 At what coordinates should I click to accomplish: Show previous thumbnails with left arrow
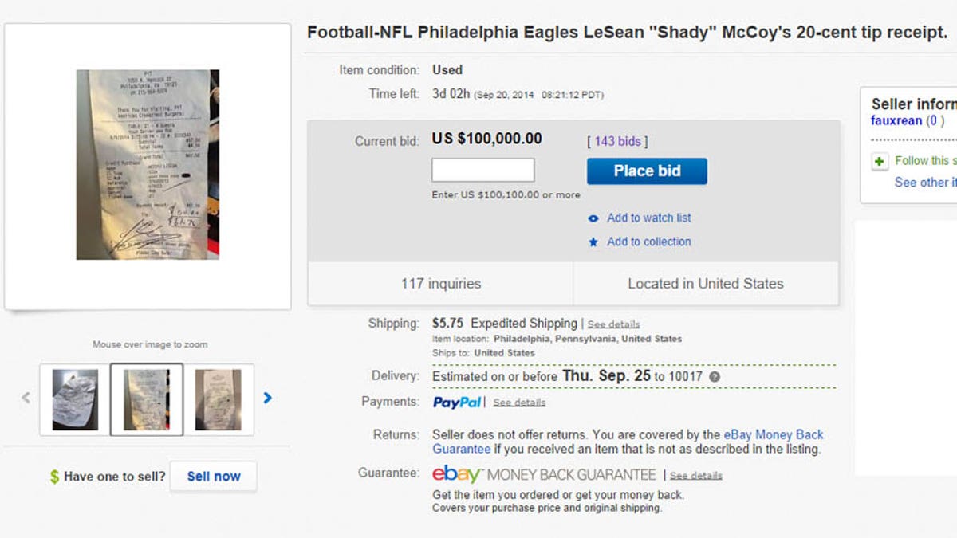pos(26,398)
